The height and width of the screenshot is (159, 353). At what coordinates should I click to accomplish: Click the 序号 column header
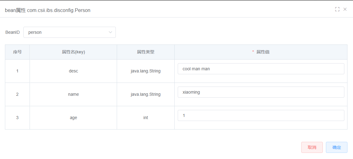pyautogui.click(x=17, y=52)
